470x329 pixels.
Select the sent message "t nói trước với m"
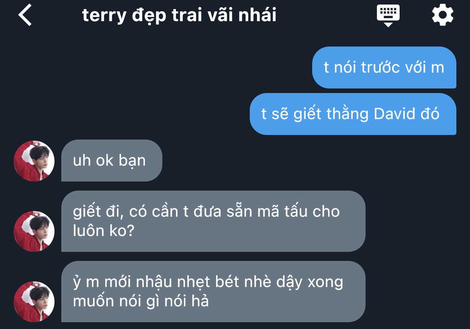point(384,67)
